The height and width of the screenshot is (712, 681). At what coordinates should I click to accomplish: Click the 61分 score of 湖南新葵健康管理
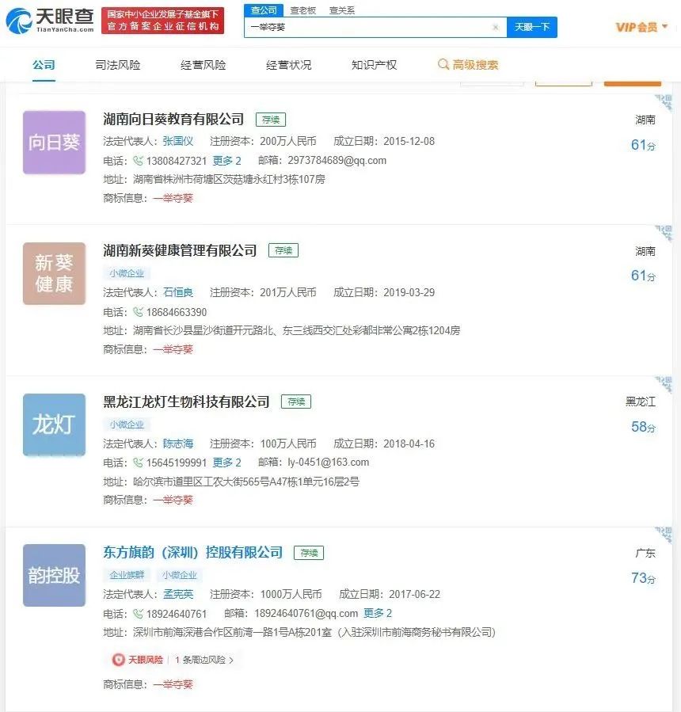coord(643,275)
